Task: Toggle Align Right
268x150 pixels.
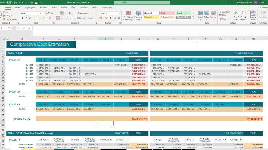Action: (x=65, y=18)
